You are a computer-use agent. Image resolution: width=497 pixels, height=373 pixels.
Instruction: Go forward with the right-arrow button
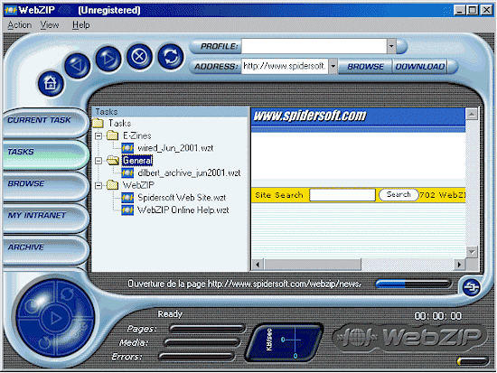(x=108, y=59)
